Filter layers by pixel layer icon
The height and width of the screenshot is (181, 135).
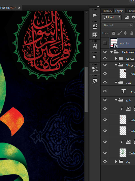(127, 17)
